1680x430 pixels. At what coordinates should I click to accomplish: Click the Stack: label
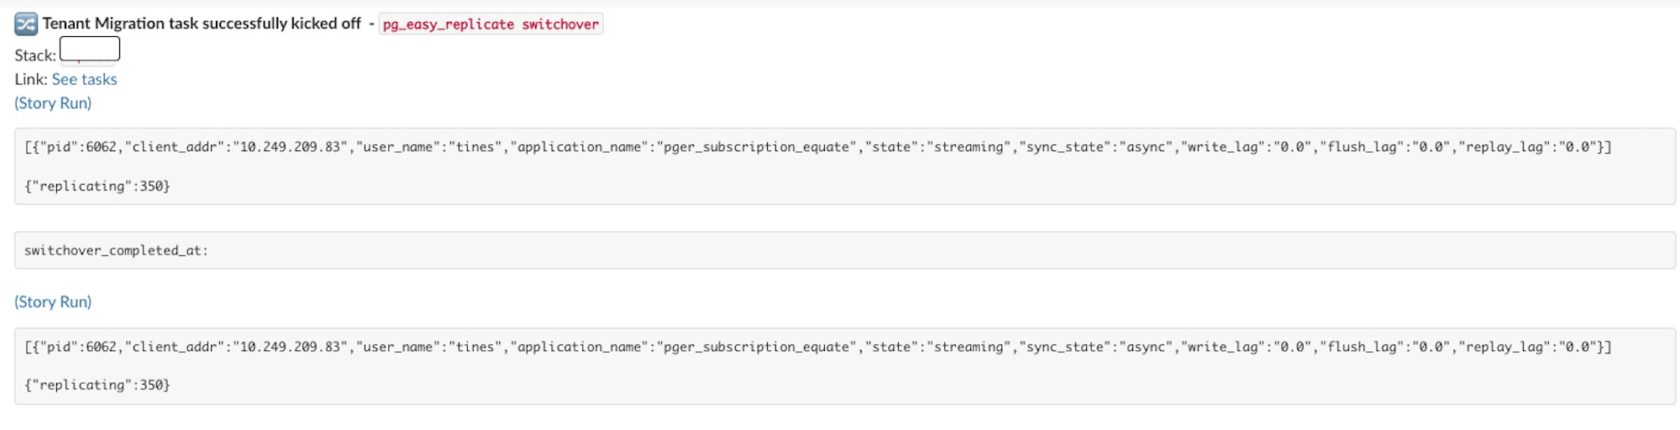(x=35, y=55)
